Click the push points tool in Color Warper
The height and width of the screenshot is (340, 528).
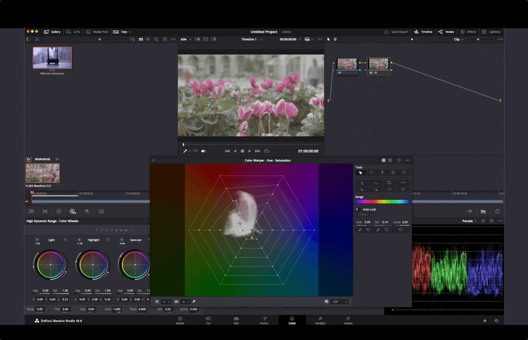(x=404, y=172)
